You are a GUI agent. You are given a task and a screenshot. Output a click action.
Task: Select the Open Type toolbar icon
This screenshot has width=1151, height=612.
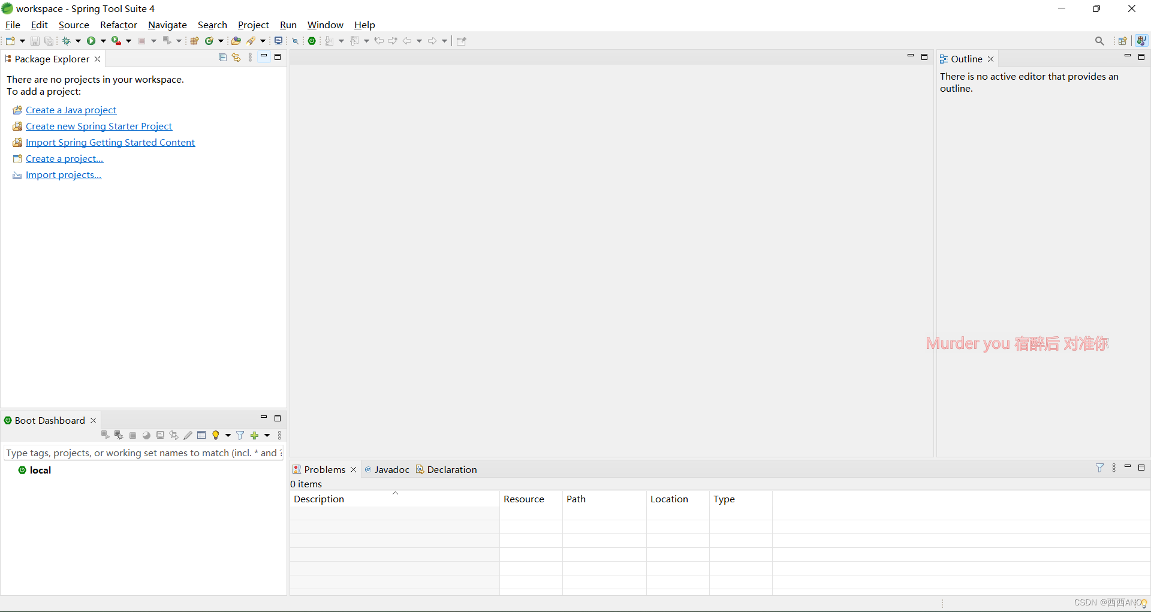pyautogui.click(x=236, y=40)
